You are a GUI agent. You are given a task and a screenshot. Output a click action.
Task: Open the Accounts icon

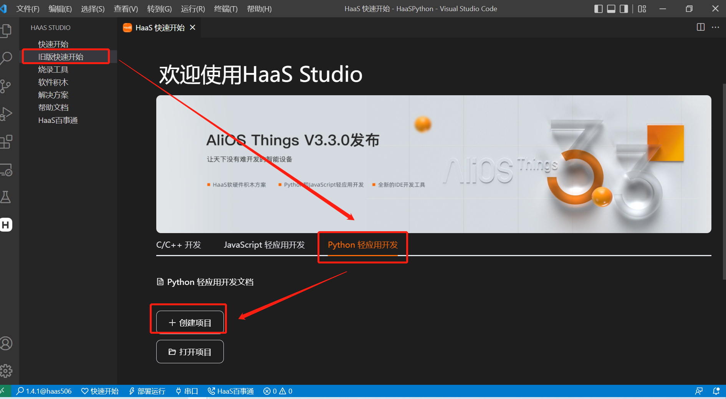[6, 343]
